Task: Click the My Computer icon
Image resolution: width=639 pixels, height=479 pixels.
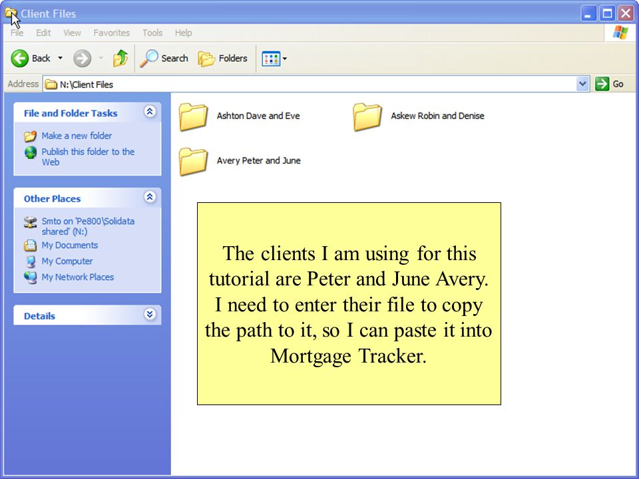Action: coord(30,261)
